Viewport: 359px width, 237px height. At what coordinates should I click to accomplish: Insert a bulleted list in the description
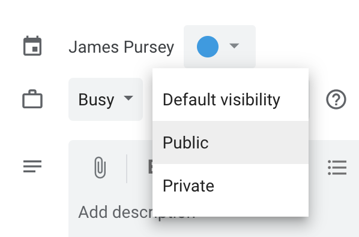click(x=337, y=168)
